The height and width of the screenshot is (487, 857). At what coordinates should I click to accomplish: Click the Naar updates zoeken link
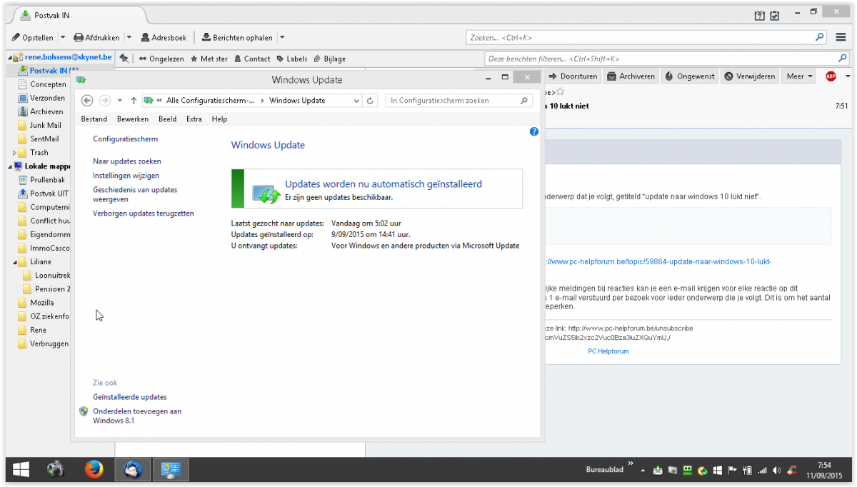pyautogui.click(x=127, y=161)
